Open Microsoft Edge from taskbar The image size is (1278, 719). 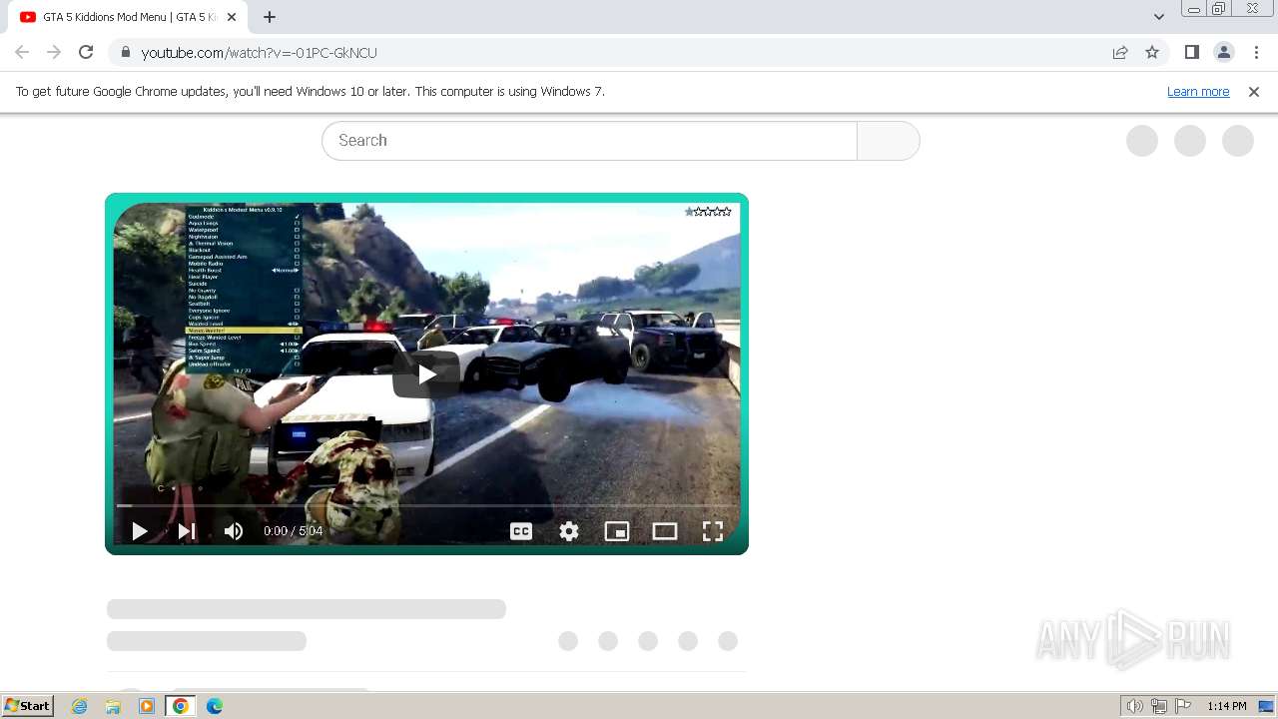(214, 706)
